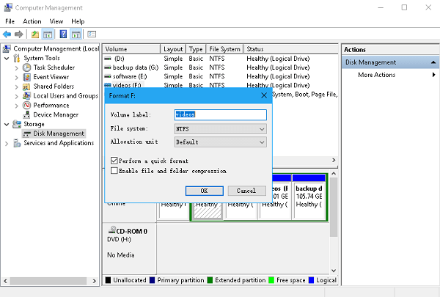Click the software (E:) drive icon
Screen dimensions: 440x297
click(108, 77)
